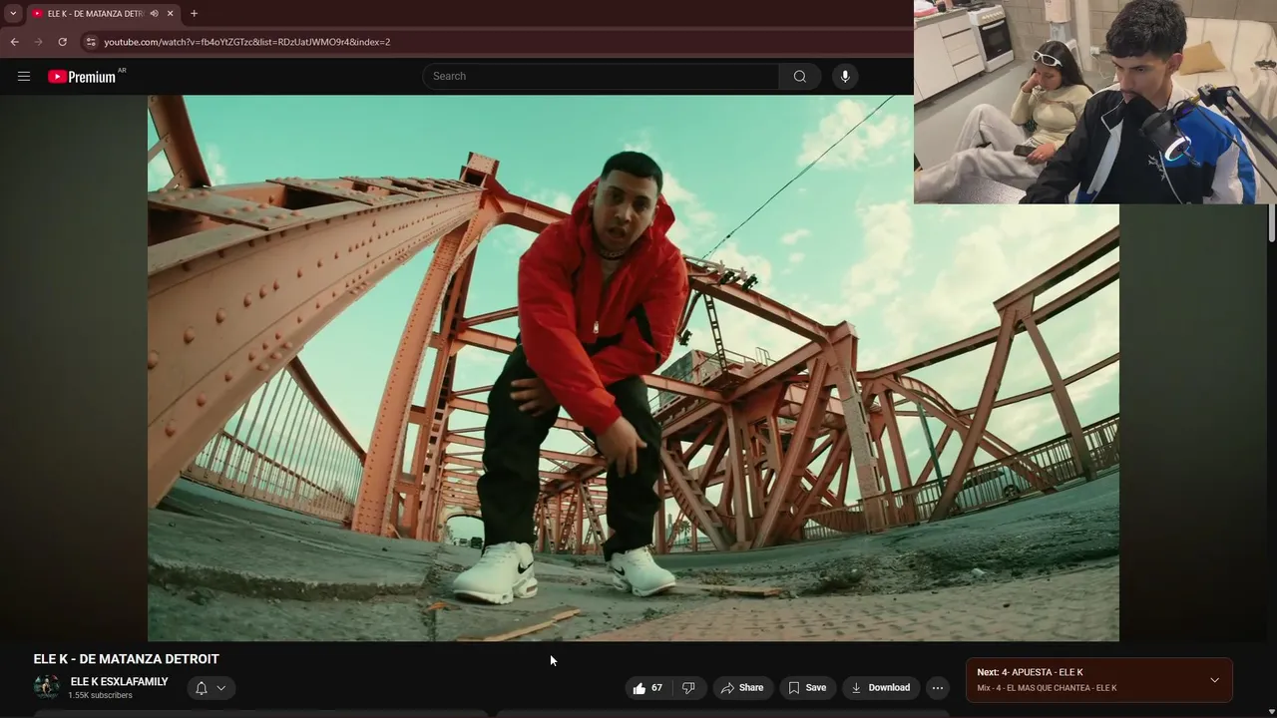Viewport: 1277px width, 718px height.
Task: Go back with browser back arrow
Action: [x=14, y=42]
